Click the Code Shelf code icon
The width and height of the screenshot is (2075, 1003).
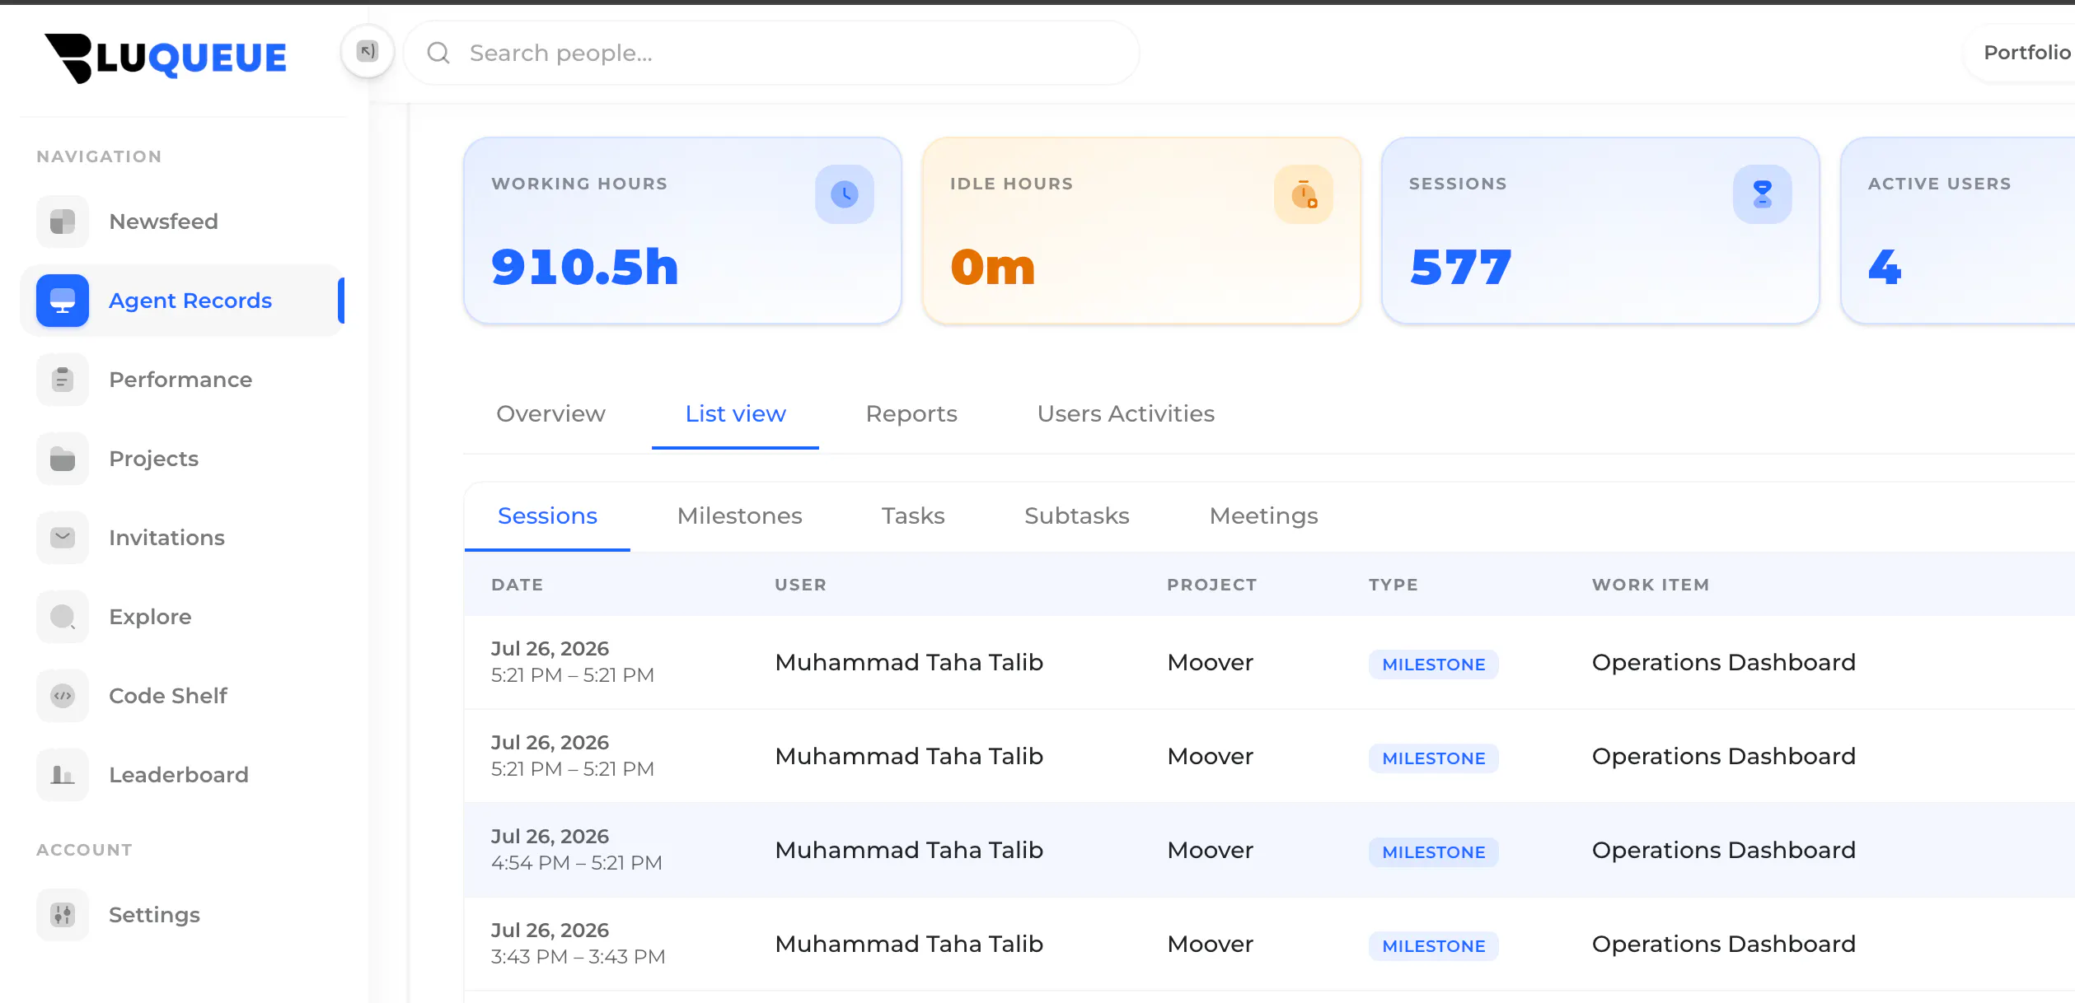click(63, 696)
